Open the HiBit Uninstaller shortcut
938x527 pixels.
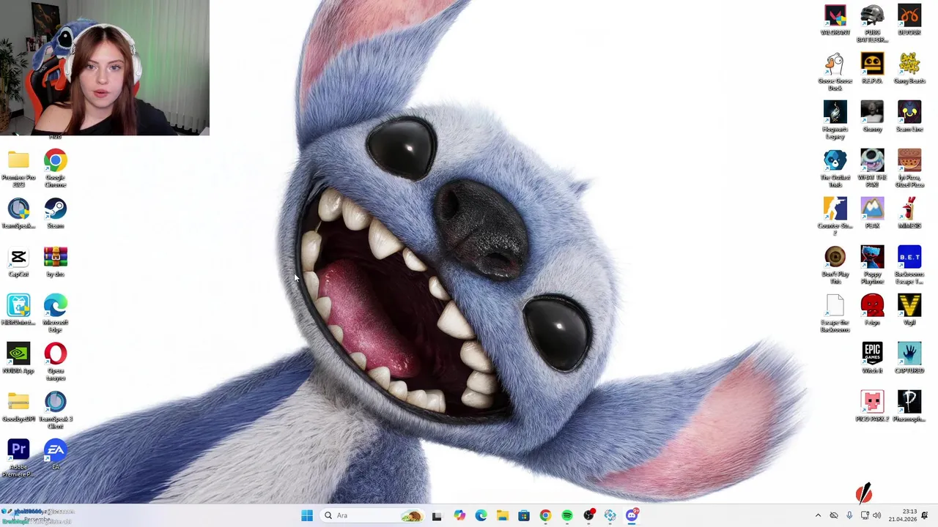pos(18,310)
